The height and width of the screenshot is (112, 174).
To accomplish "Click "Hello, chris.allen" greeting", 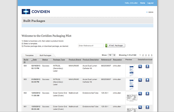I will click(x=131, y=3).
